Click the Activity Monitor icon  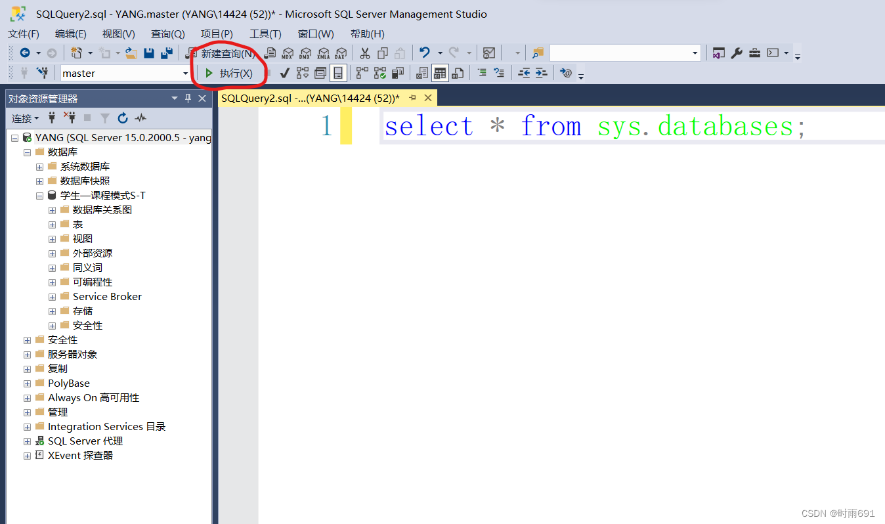point(489,53)
